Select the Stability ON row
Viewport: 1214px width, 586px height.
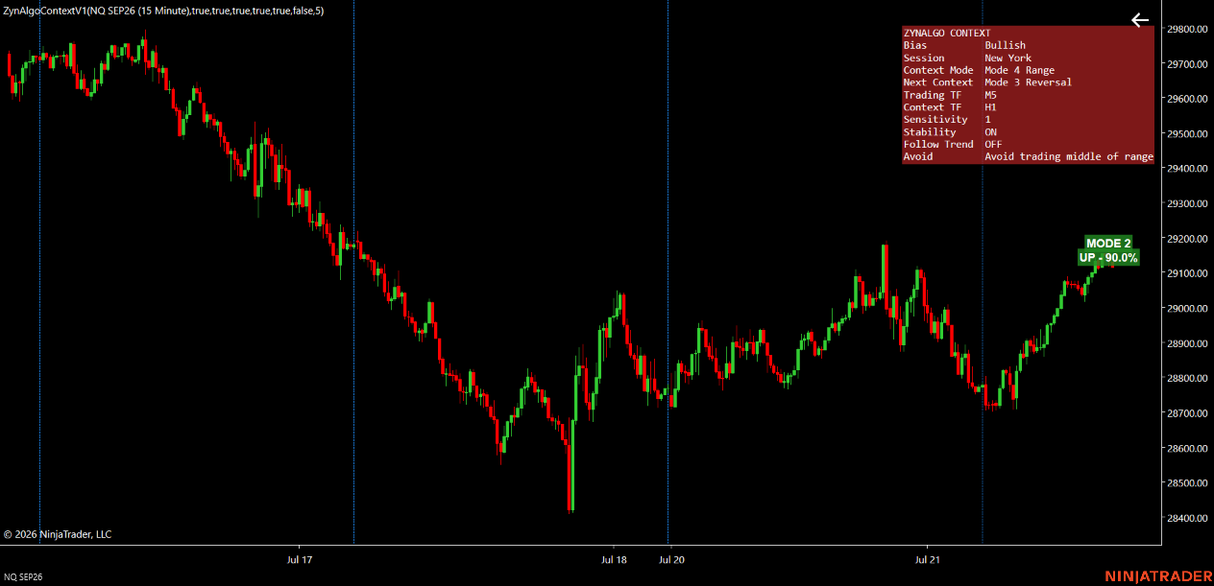tap(1028, 132)
